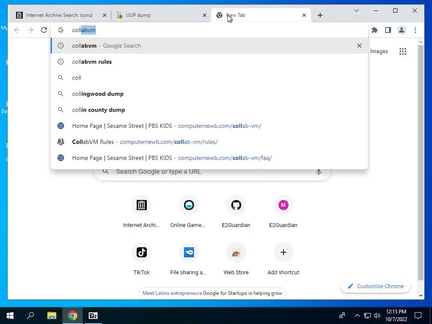Open a new tab with plus button
This screenshot has width=432, height=324.
tap(320, 15)
